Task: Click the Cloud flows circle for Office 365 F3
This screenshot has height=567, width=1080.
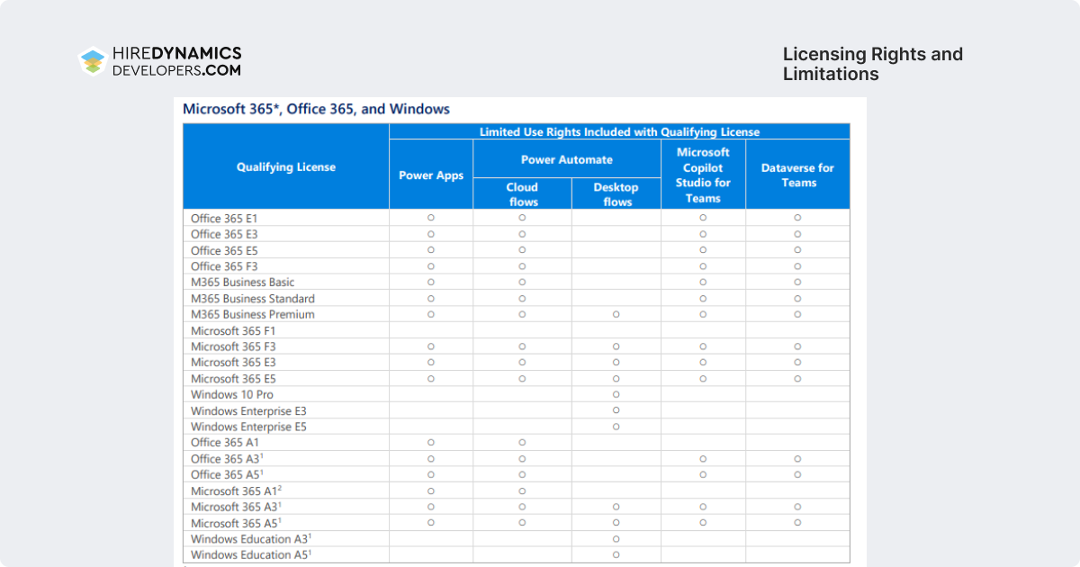Action: click(x=522, y=266)
